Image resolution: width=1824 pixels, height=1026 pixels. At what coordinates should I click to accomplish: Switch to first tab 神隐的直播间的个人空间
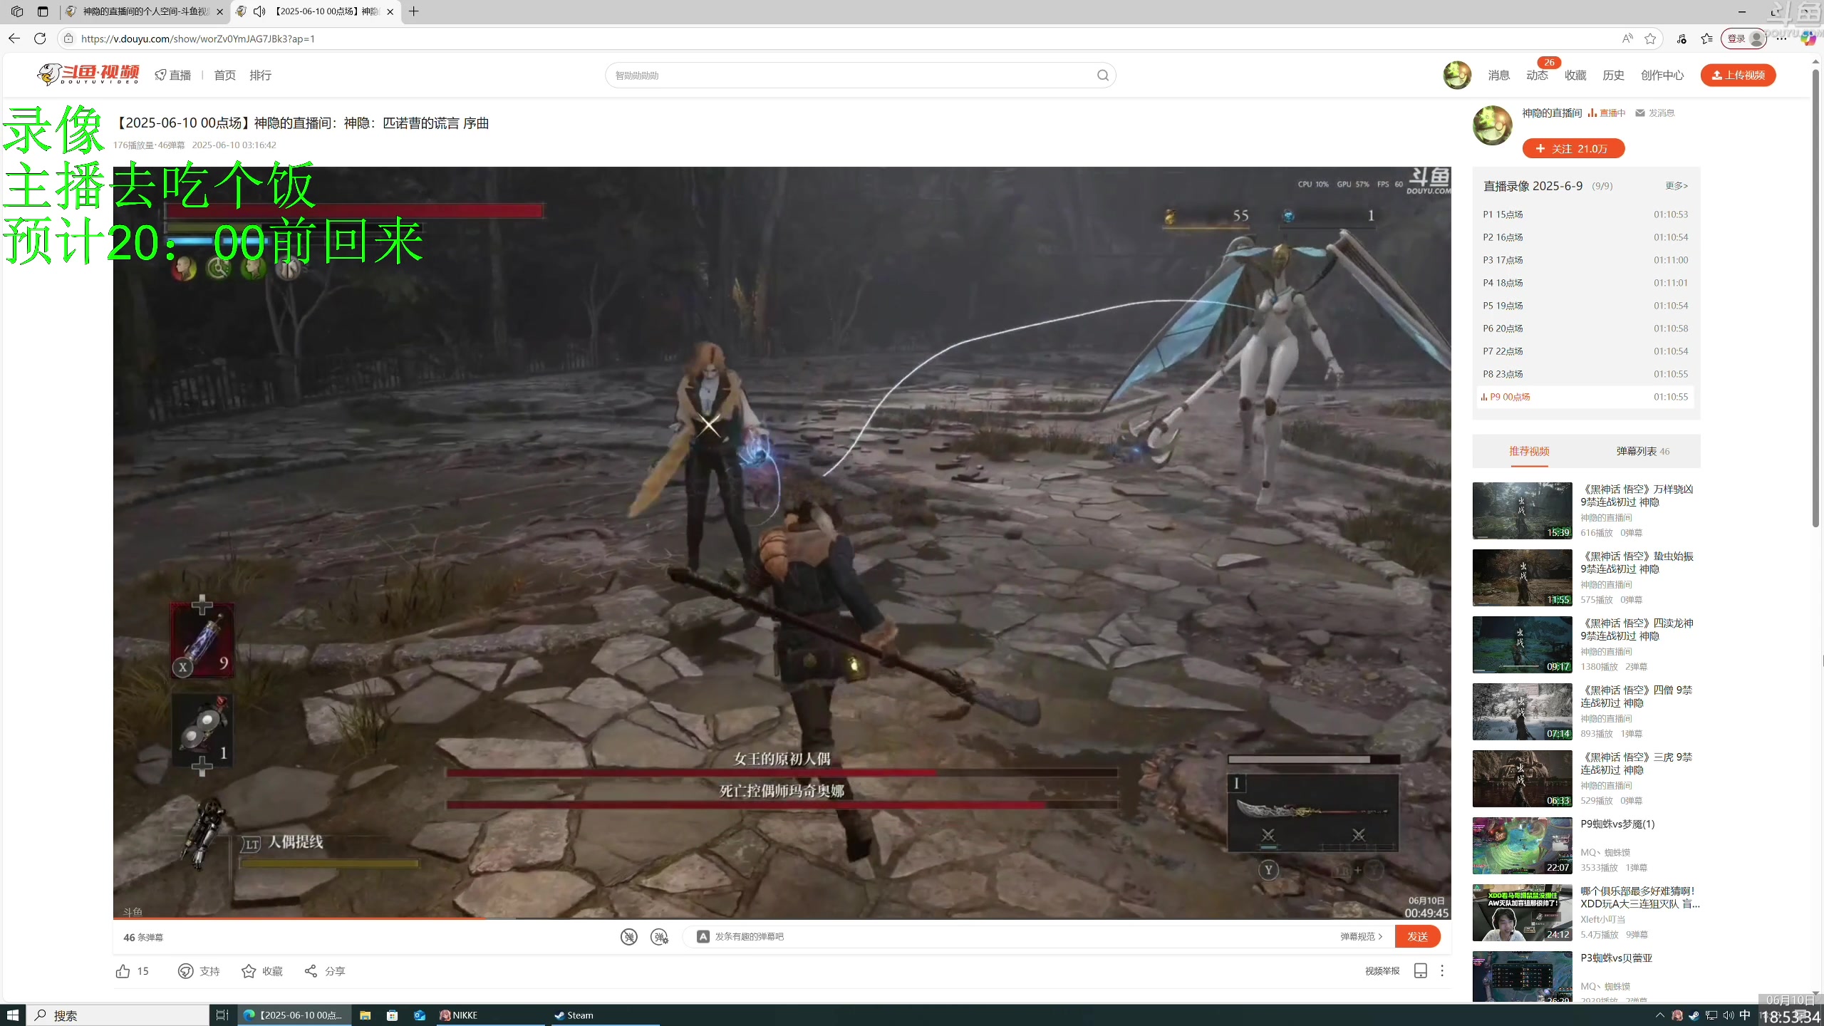tap(145, 11)
